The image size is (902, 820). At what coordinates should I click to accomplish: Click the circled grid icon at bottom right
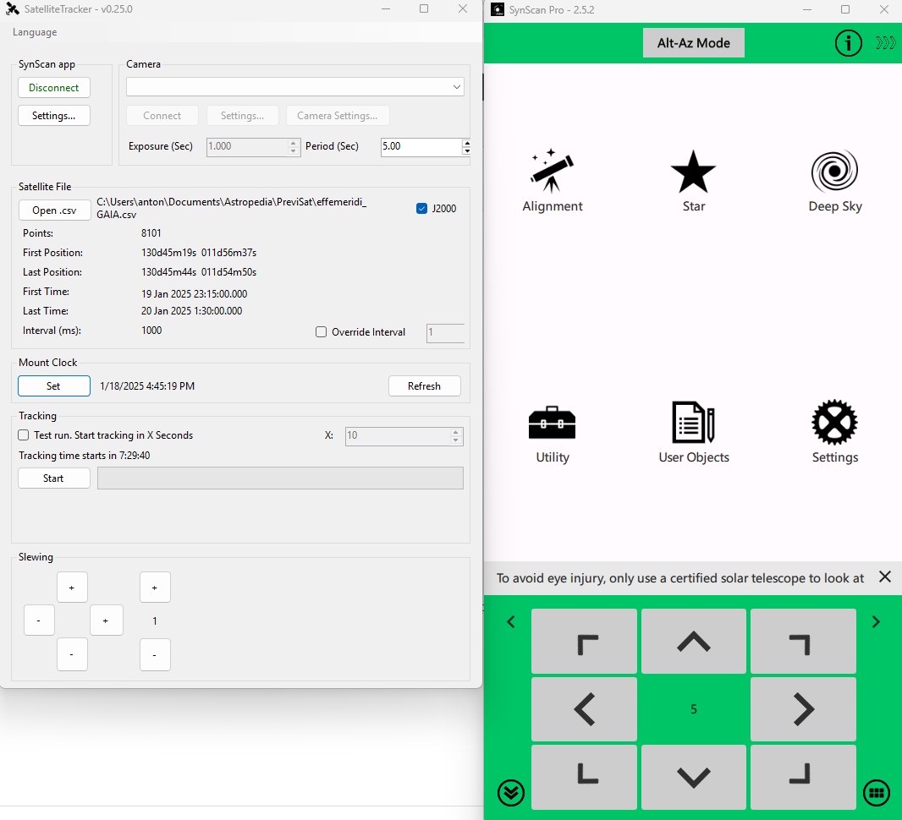click(x=877, y=793)
